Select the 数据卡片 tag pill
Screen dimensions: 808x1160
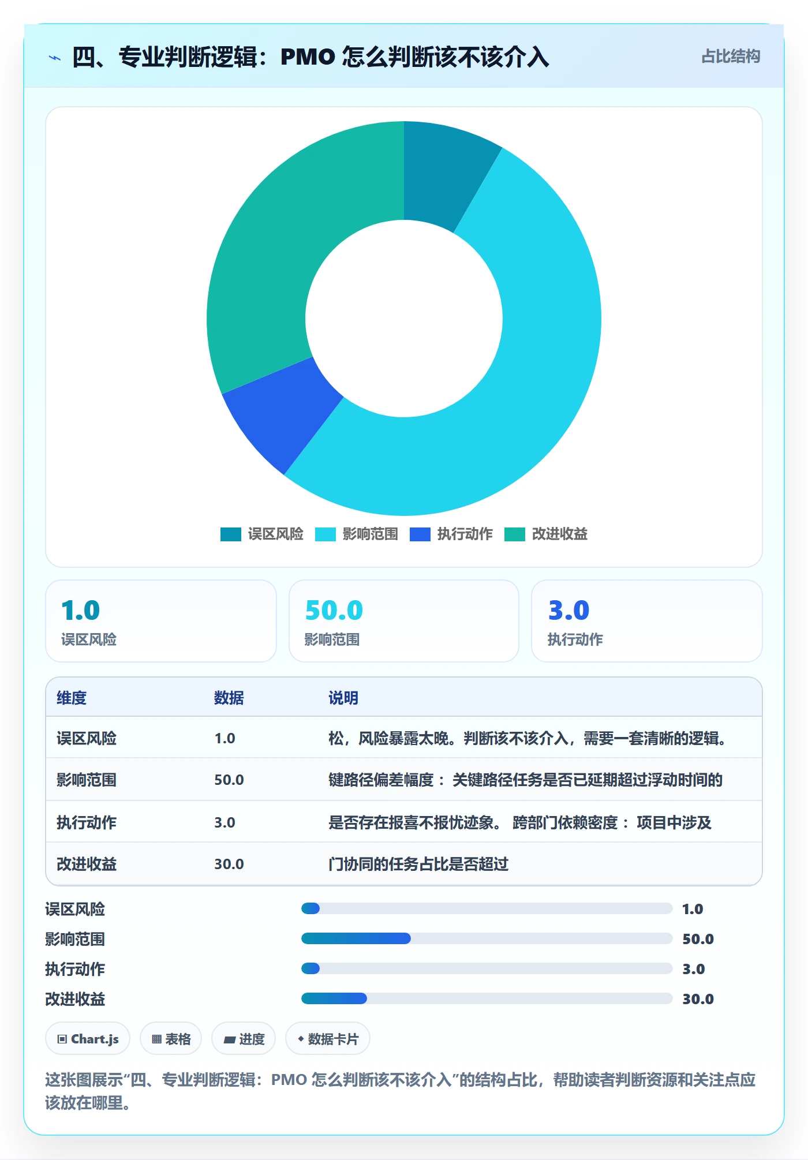click(x=328, y=1039)
